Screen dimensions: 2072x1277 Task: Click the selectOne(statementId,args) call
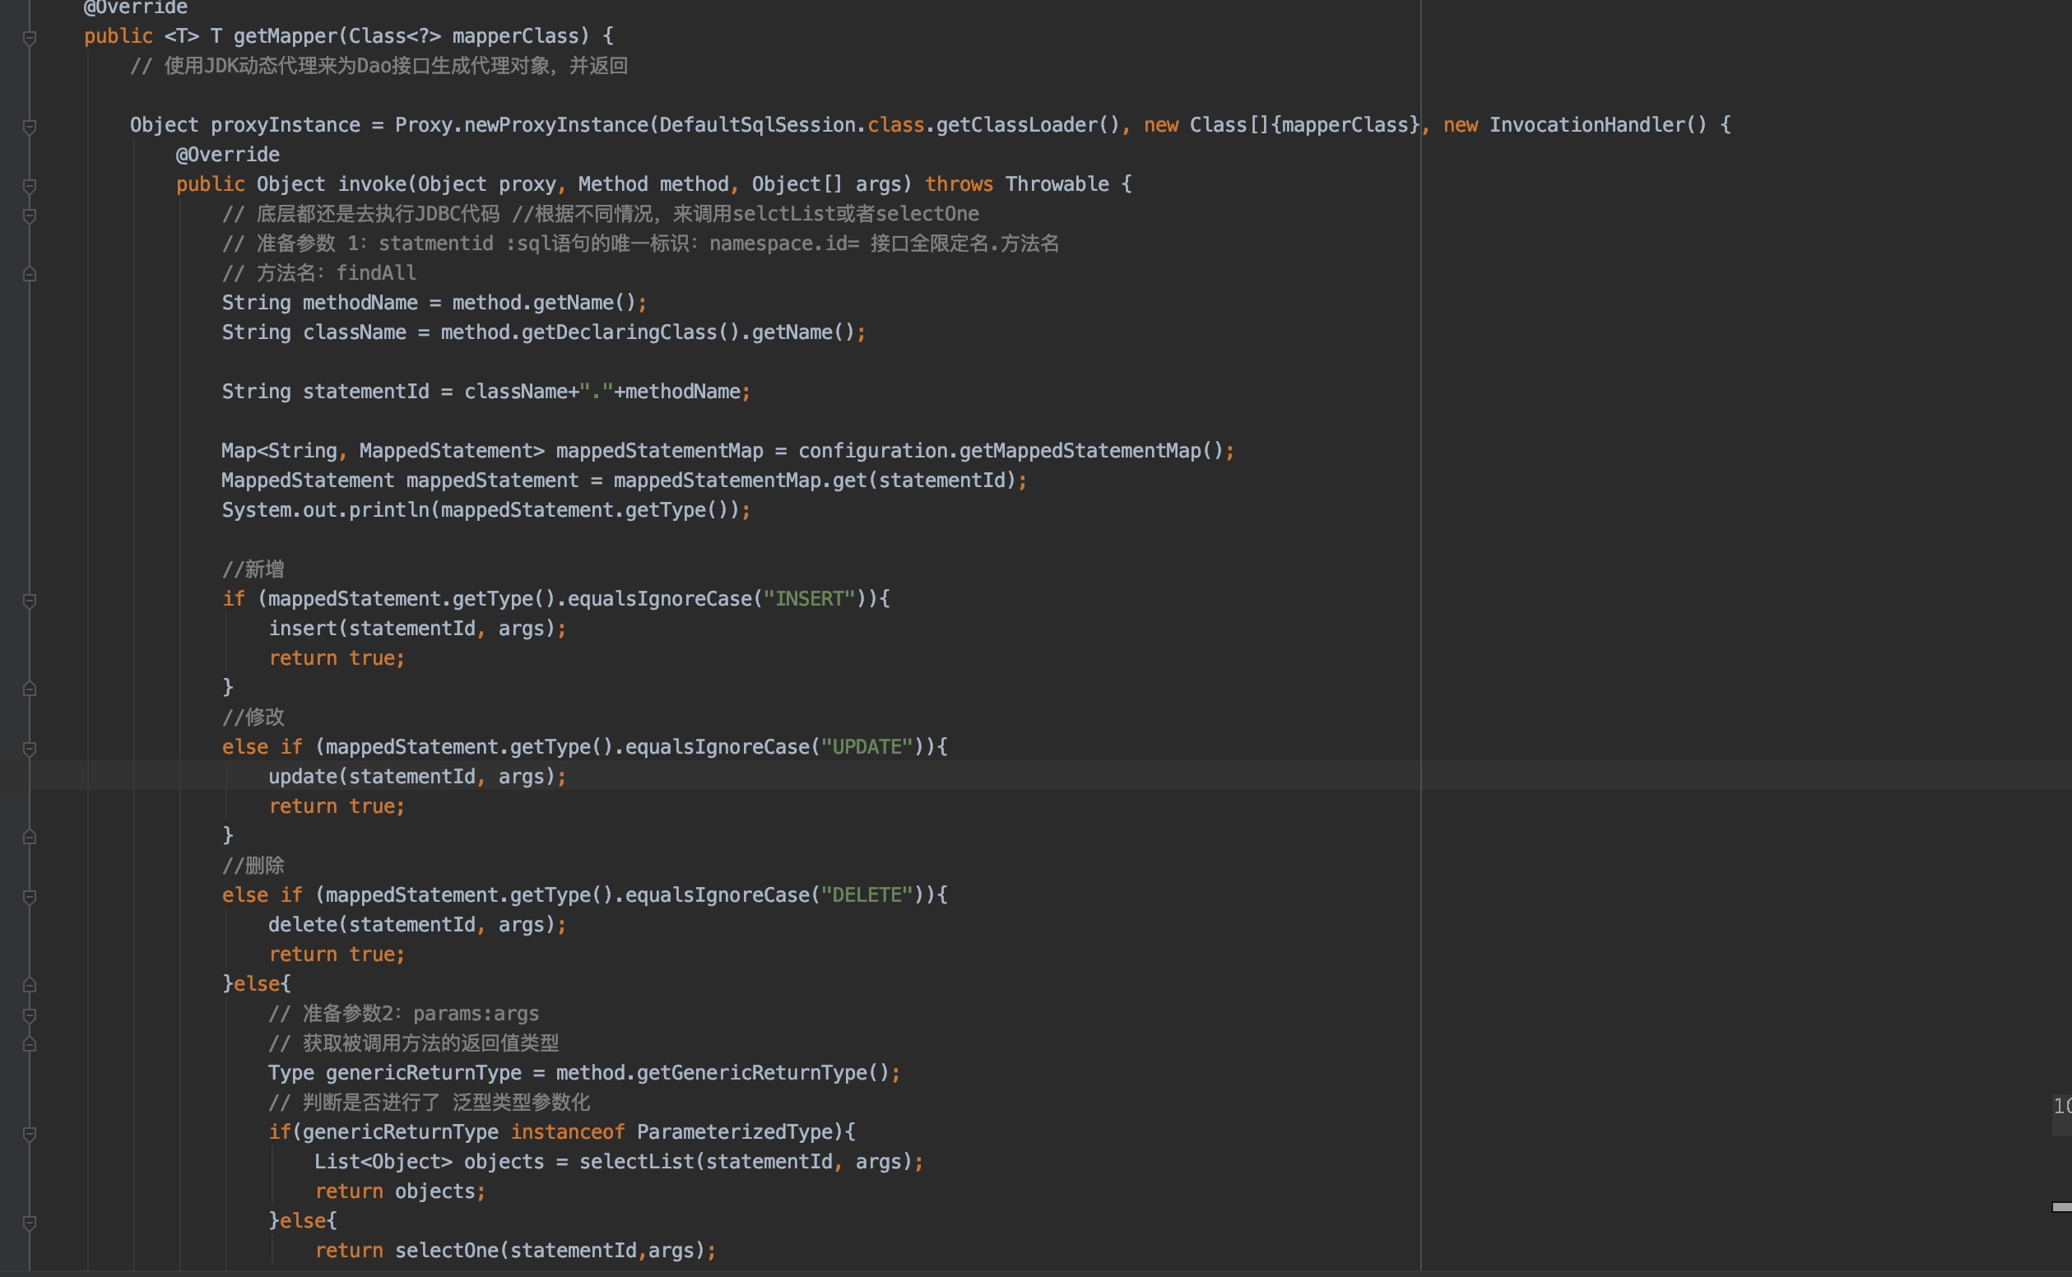click(550, 1251)
